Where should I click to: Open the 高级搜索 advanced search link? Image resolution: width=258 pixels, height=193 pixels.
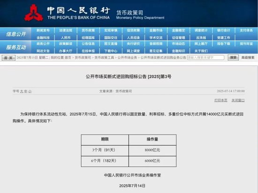point(248,57)
